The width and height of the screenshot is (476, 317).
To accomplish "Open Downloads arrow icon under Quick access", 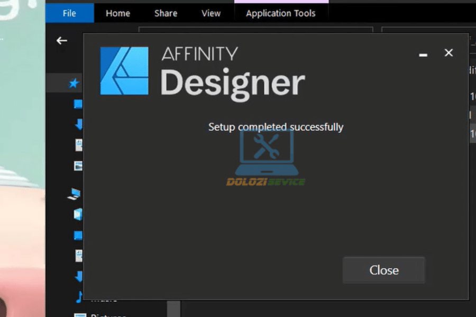I will tap(79, 124).
